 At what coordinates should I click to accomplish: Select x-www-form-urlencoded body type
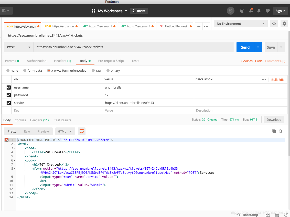click(49, 70)
